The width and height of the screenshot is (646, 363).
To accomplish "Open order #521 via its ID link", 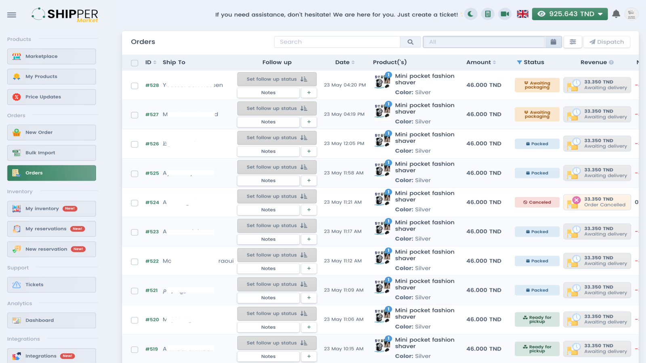I will click(151, 290).
